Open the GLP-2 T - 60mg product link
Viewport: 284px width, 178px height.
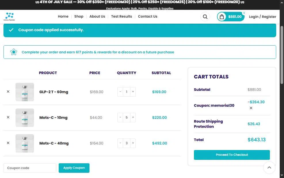click(54, 92)
